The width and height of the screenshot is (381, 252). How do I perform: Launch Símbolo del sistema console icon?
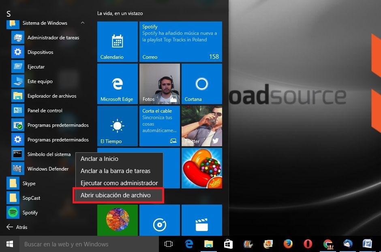pos(18,154)
